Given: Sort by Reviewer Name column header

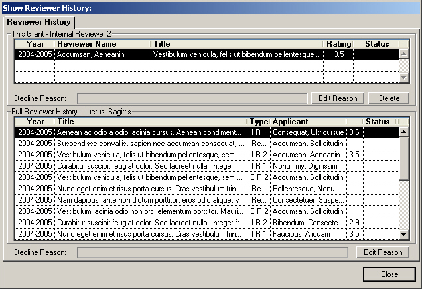Looking at the screenshot, I should tap(103, 44).
